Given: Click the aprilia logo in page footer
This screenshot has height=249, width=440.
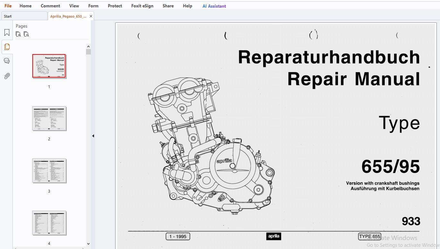Looking at the screenshot, I should click(274, 237).
